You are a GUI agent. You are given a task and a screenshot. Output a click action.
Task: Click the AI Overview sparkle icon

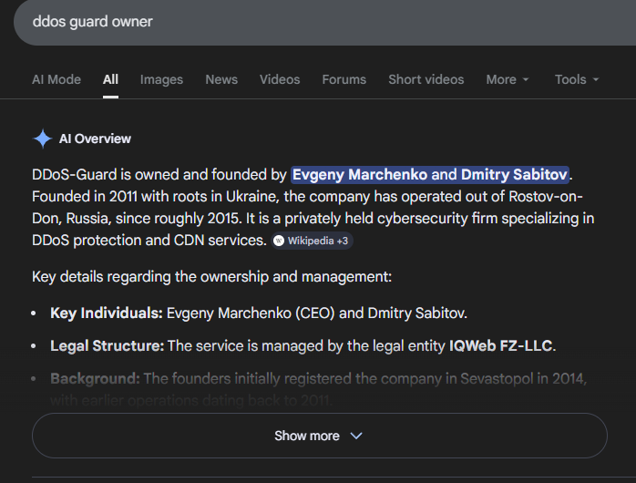(42, 139)
